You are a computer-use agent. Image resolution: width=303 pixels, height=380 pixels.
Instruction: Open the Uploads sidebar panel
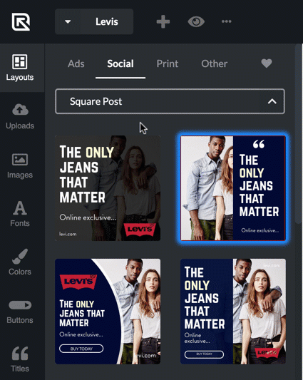(x=20, y=116)
